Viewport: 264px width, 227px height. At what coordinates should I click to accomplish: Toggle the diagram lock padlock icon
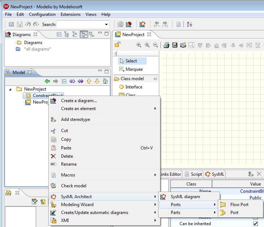tap(118, 44)
